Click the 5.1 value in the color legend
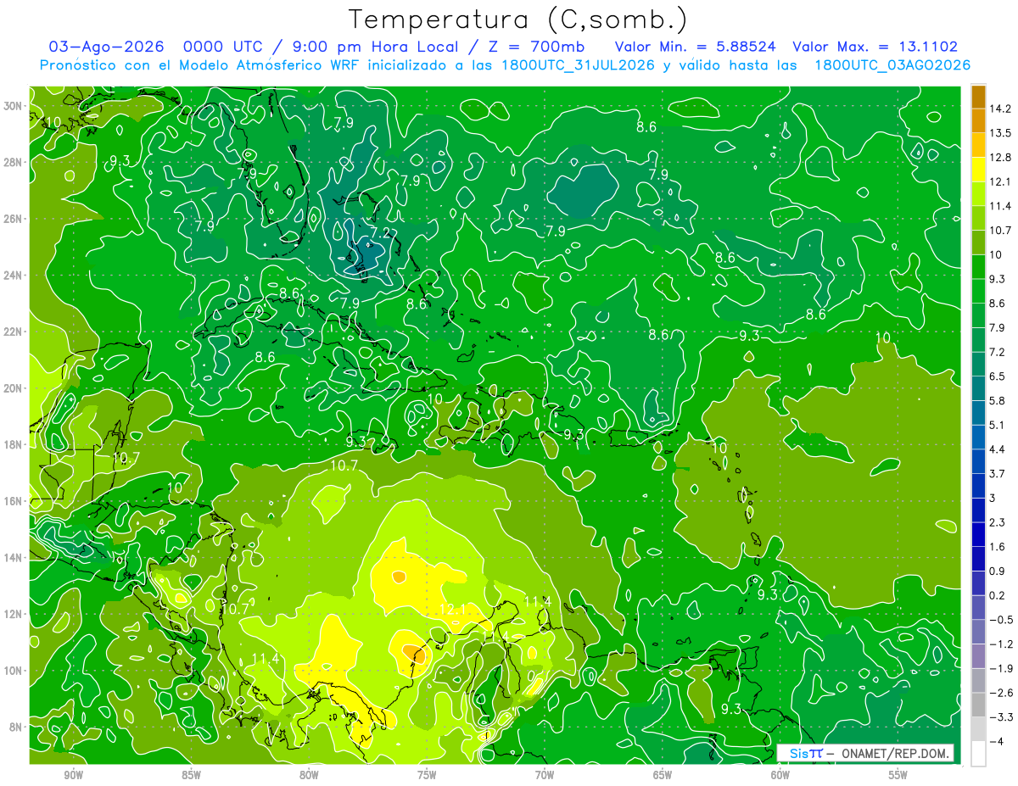The width and height of the screenshot is (1018, 786). coord(998,425)
